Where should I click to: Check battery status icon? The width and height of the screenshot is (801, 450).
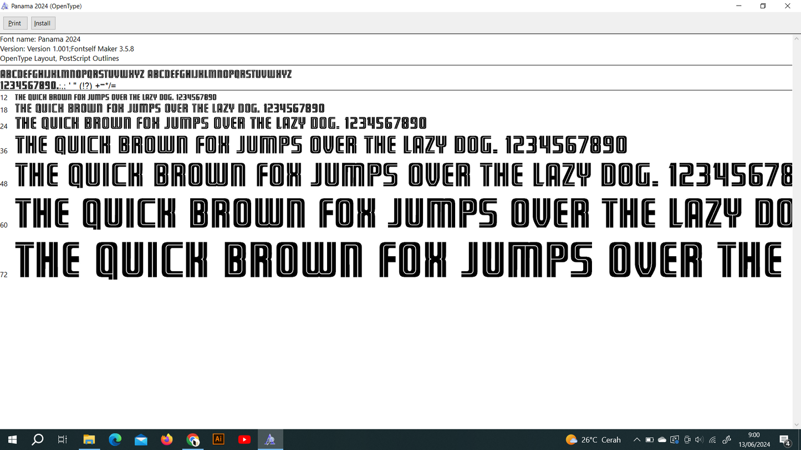pyautogui.click(x=650, y=439)
